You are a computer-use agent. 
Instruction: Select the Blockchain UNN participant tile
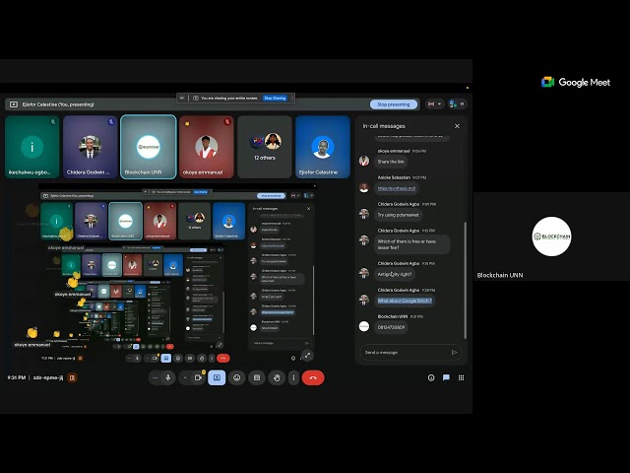pyautogui.click(x=149, y=147)
